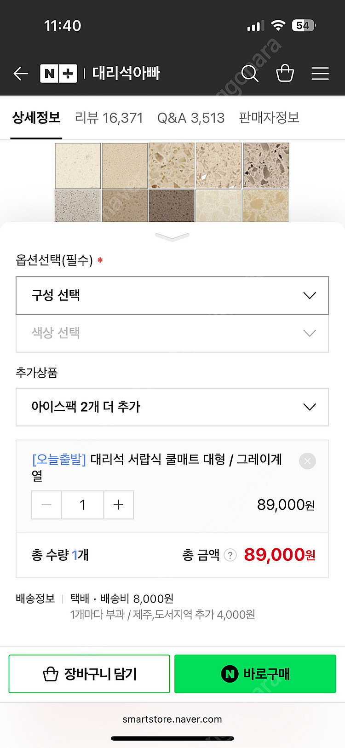
Task: Decrease quantity with the minus button
Action: pos(47,505)
